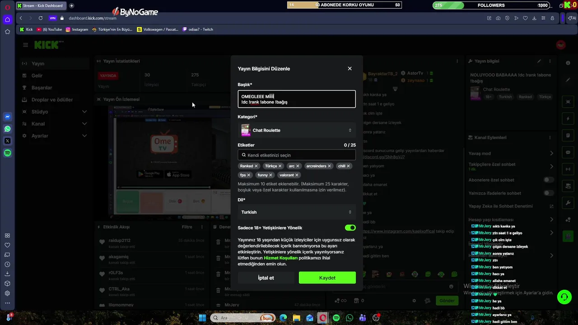This screenshot has width=578, height=325.
Task: Click the info icon in right rail
Action: coord(568,63)
